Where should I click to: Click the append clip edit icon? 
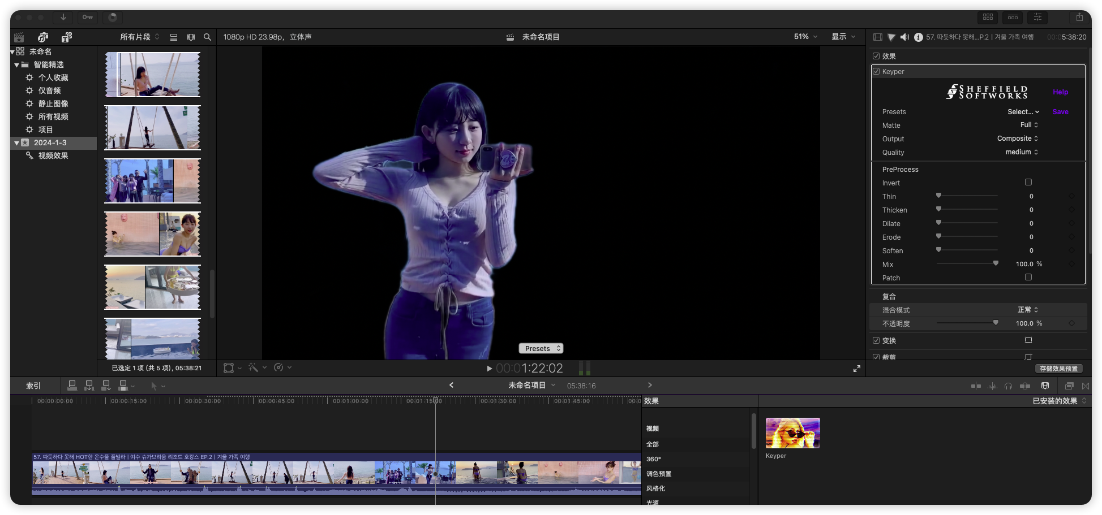pyautogui.click(x=106, y=386)
